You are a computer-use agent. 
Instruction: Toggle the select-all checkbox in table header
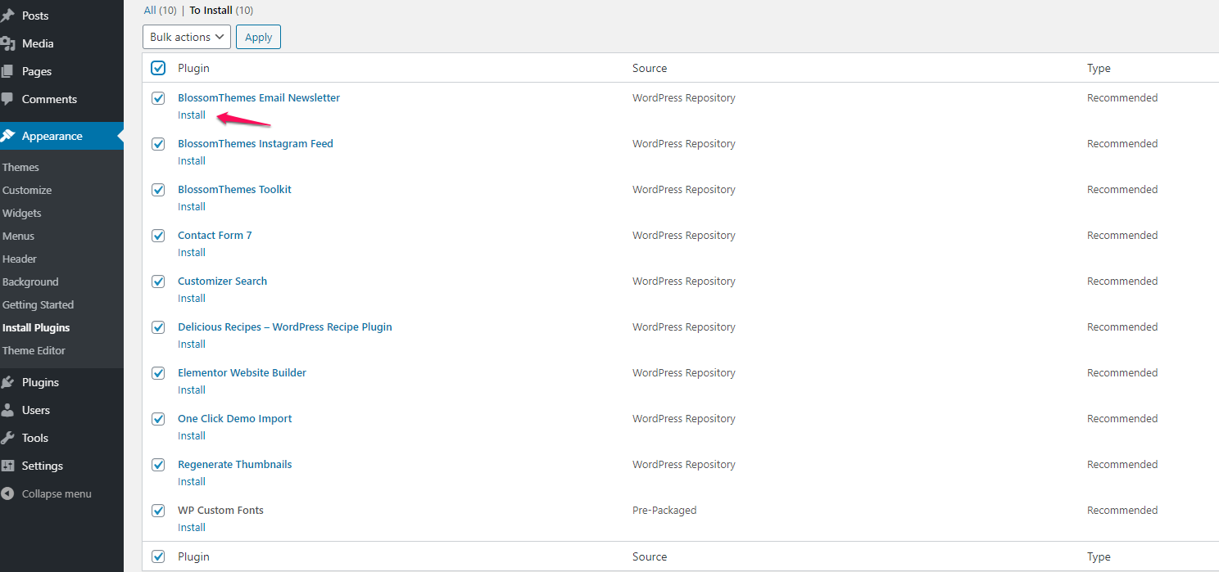coord(158,68)
